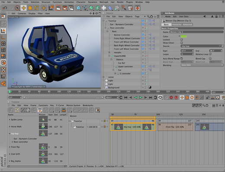Expand the Spider jump motion source
Viewport: 225px width, 172px height.
coord(10,120)
